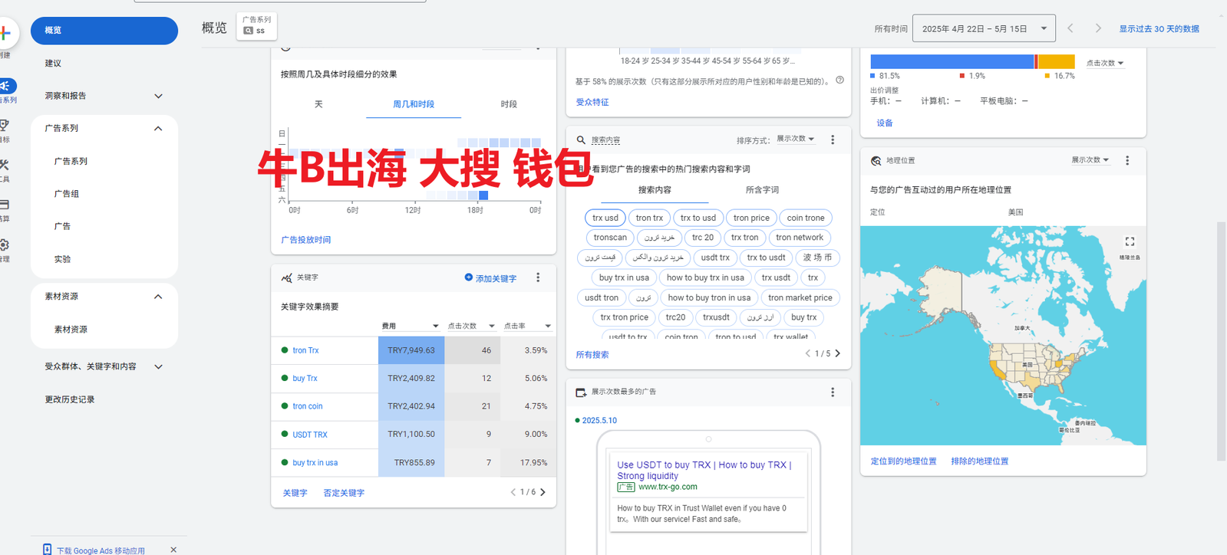1227x555 pixels.
Task: Open the date range dropdown
Action: [x=984, y=28]
